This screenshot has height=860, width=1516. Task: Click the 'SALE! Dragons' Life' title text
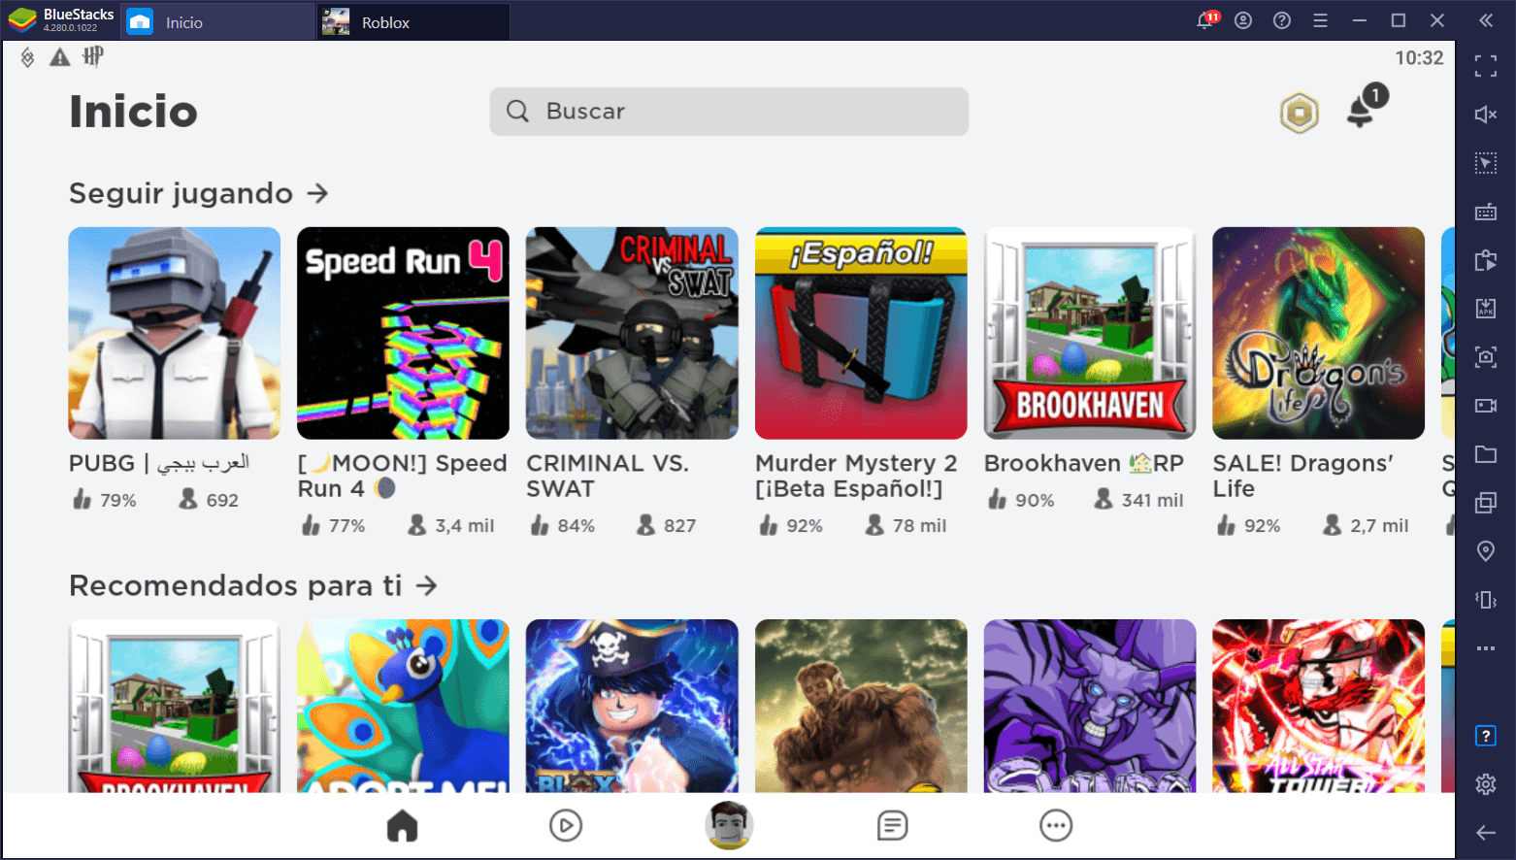pyautogui.click(x=1302, y=476)
